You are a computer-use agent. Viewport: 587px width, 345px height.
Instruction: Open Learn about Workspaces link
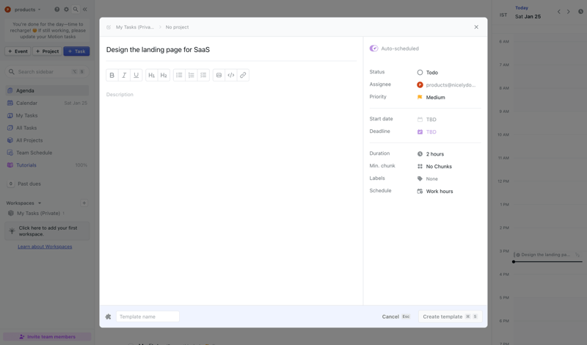coord(45,247)
